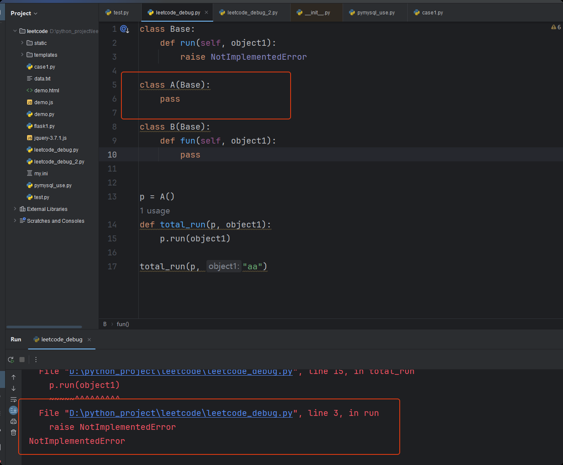Switch to the case1.py editor tab
The height and width of the screenshot is (465, 563).
[x=428, y=13]
